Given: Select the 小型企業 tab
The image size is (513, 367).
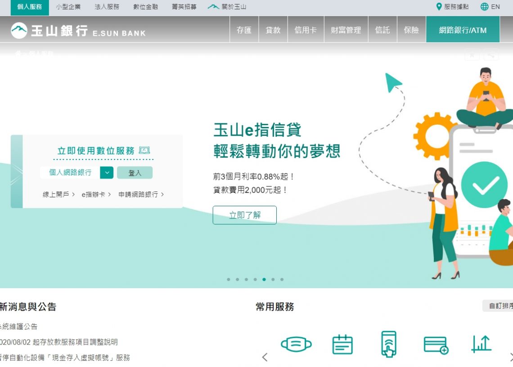Looking at the screenshot, I should [68, 7].
